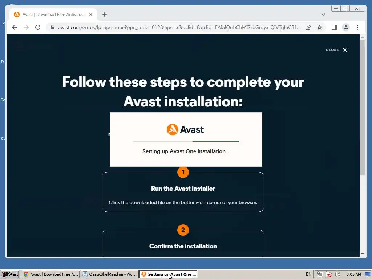Click the Avast logo in installer window
Screen dimensions: 372x279
pyautogui.click(x=185, y=130)
